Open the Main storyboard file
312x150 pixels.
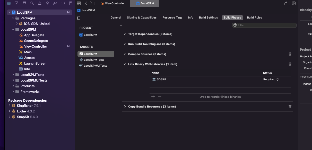pos(28,52)
